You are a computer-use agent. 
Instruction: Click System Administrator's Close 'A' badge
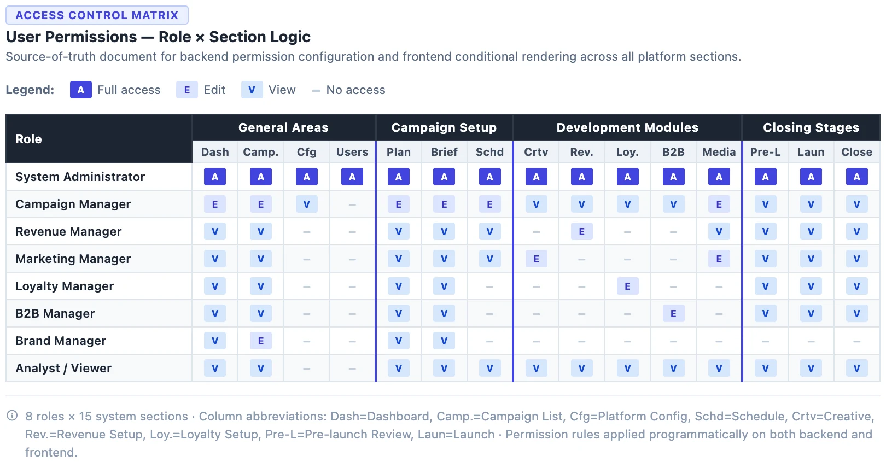[856, 177]
